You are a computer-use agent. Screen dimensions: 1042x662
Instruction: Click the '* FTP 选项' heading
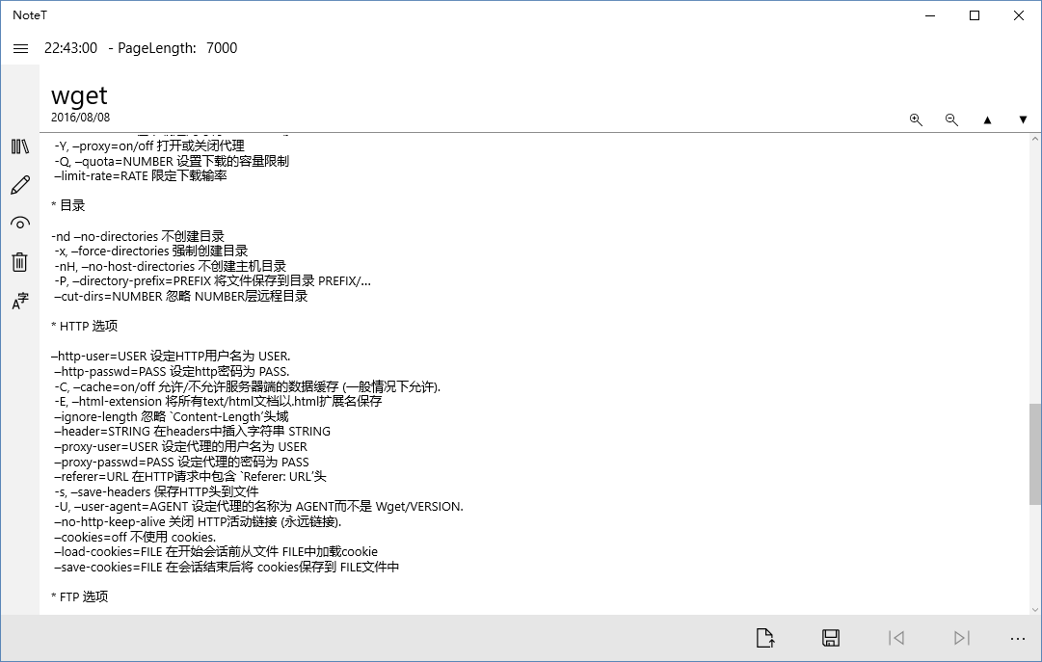pyautogui.click(x=80, y=596)
